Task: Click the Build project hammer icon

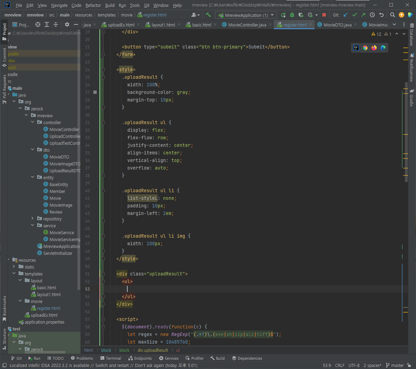Action: [208, 15]
